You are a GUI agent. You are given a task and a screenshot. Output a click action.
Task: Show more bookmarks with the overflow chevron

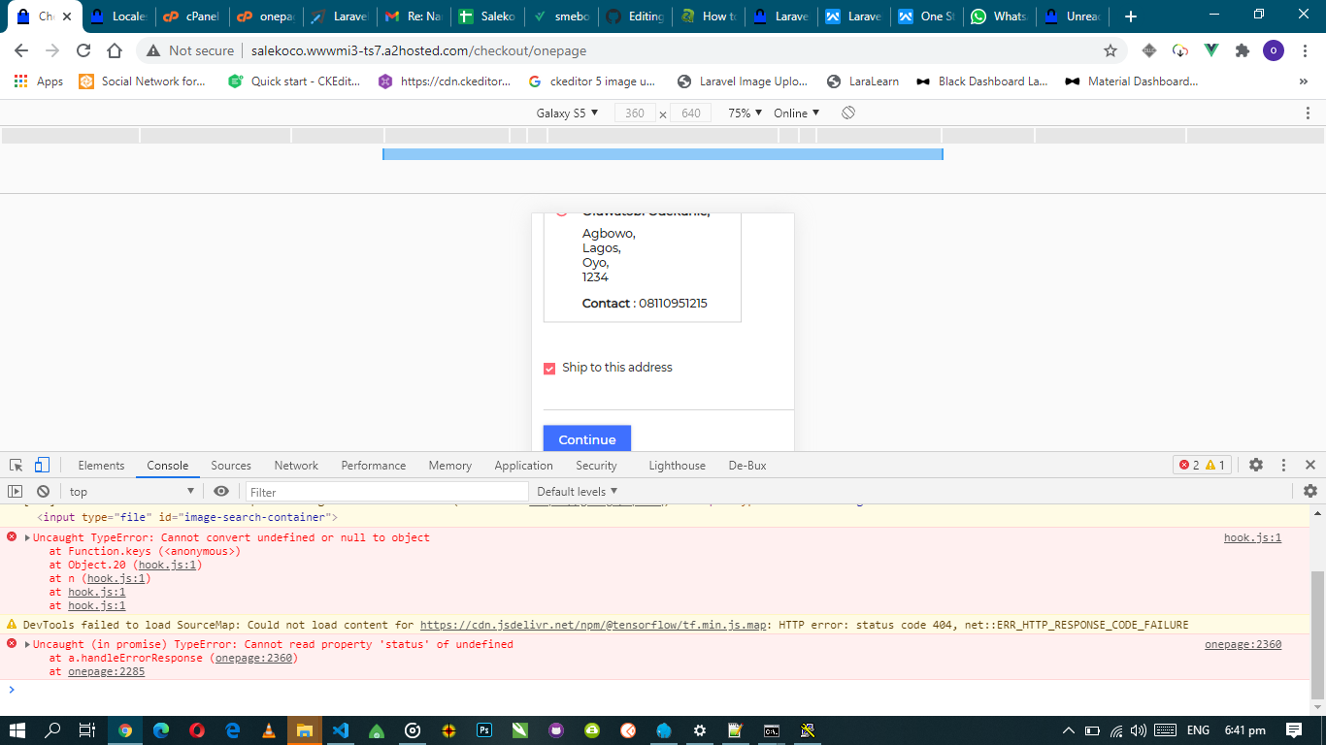coord(1304,81)
